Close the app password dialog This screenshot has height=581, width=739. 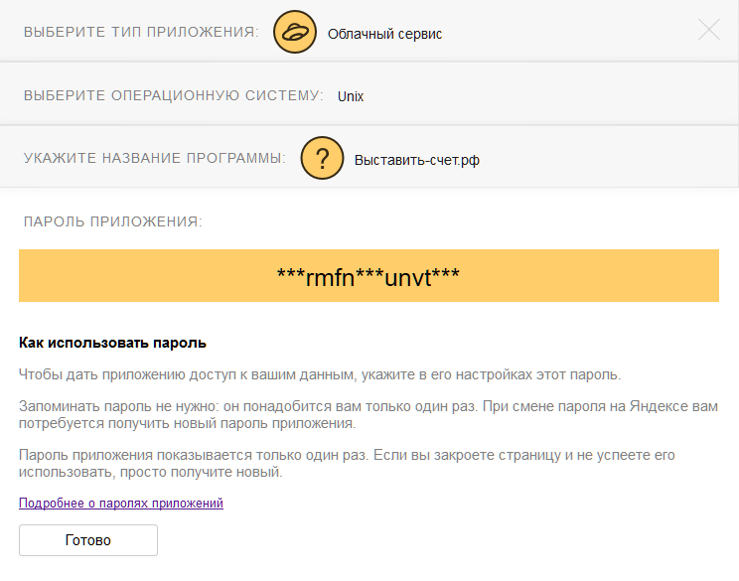(709, 30)
